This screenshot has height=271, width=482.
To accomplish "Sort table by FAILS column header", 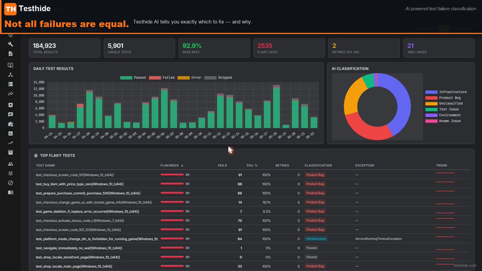I will [223, 165].
